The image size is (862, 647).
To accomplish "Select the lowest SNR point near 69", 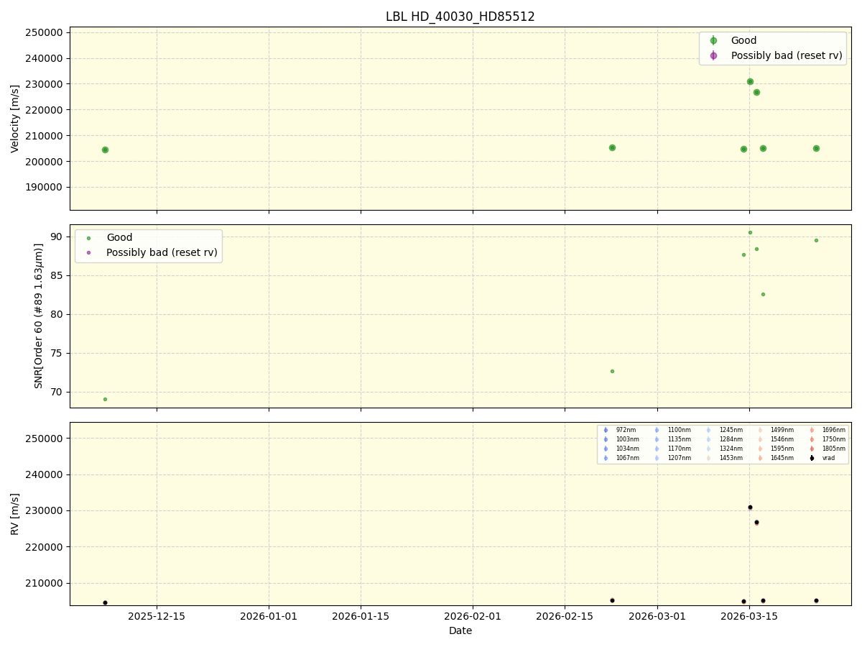I will pyautogui.click(x=105, y=399).
